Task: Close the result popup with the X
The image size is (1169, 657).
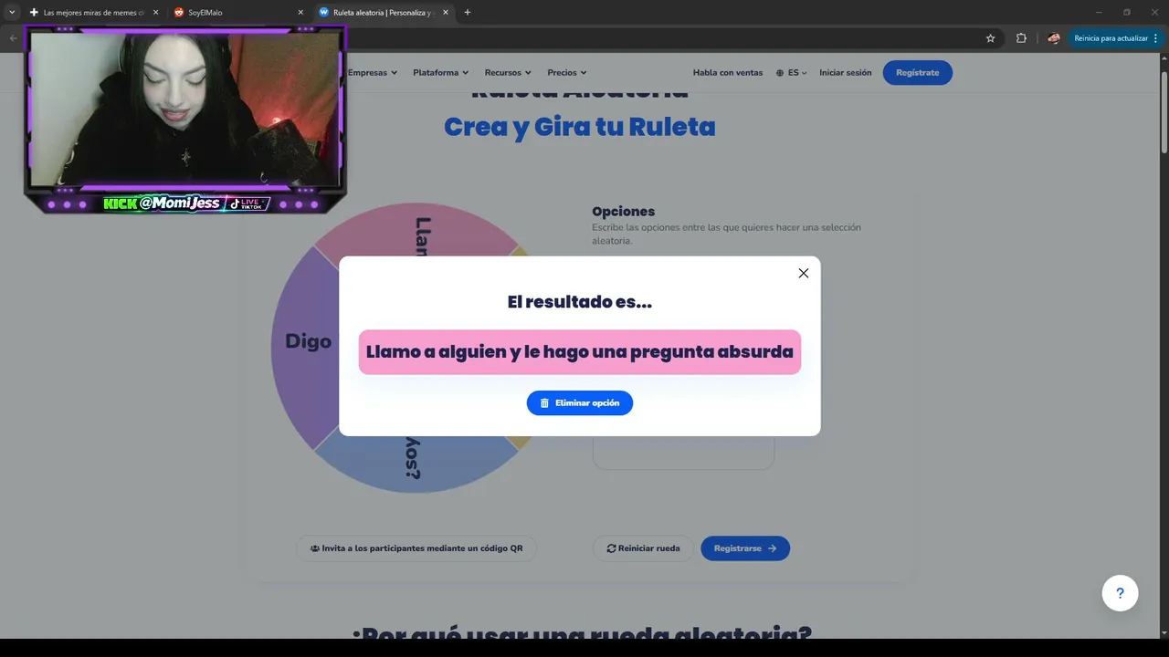Action: pos(804,273)
